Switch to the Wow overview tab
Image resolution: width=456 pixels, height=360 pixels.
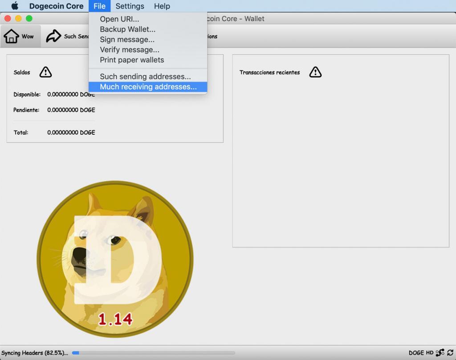[20, 36]
